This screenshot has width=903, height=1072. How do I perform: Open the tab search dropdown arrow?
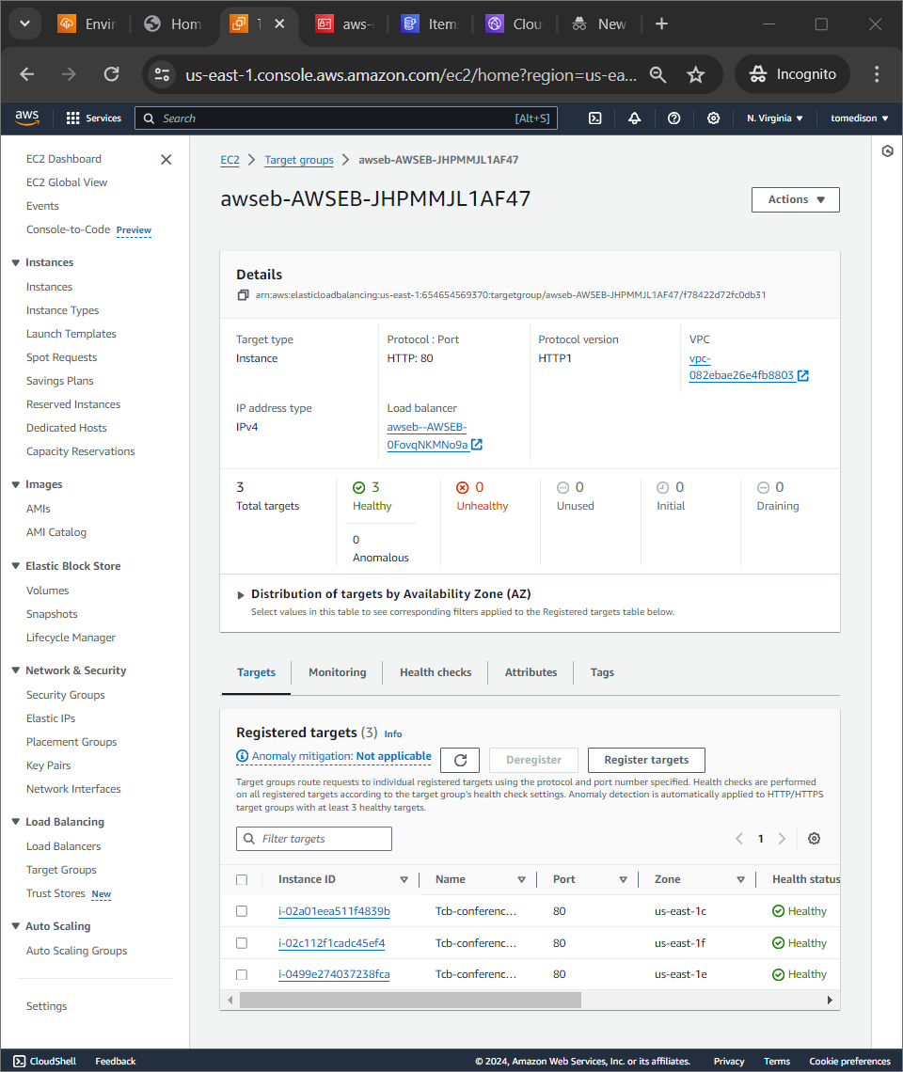(x=25, y=24)
